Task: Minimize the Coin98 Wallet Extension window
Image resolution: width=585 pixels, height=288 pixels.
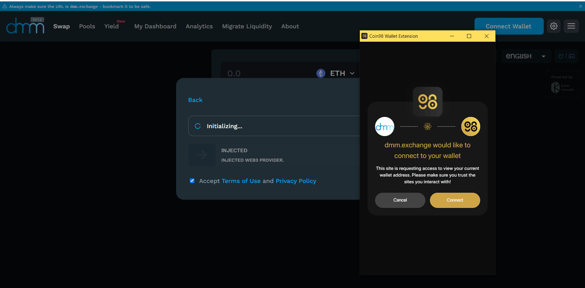Action: [x=452, y=36]
